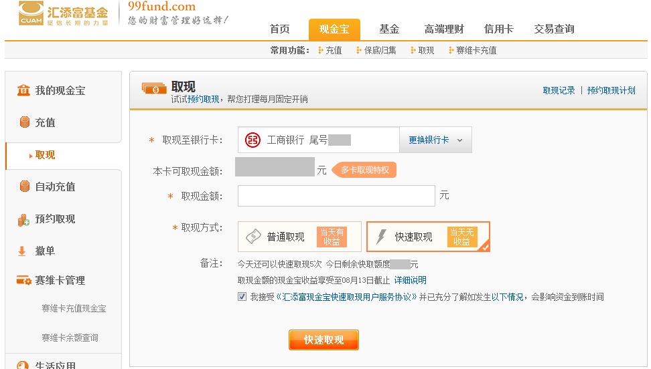
Task: Open the 更换银行卡 dropdown
Action: tap(435, 140)
